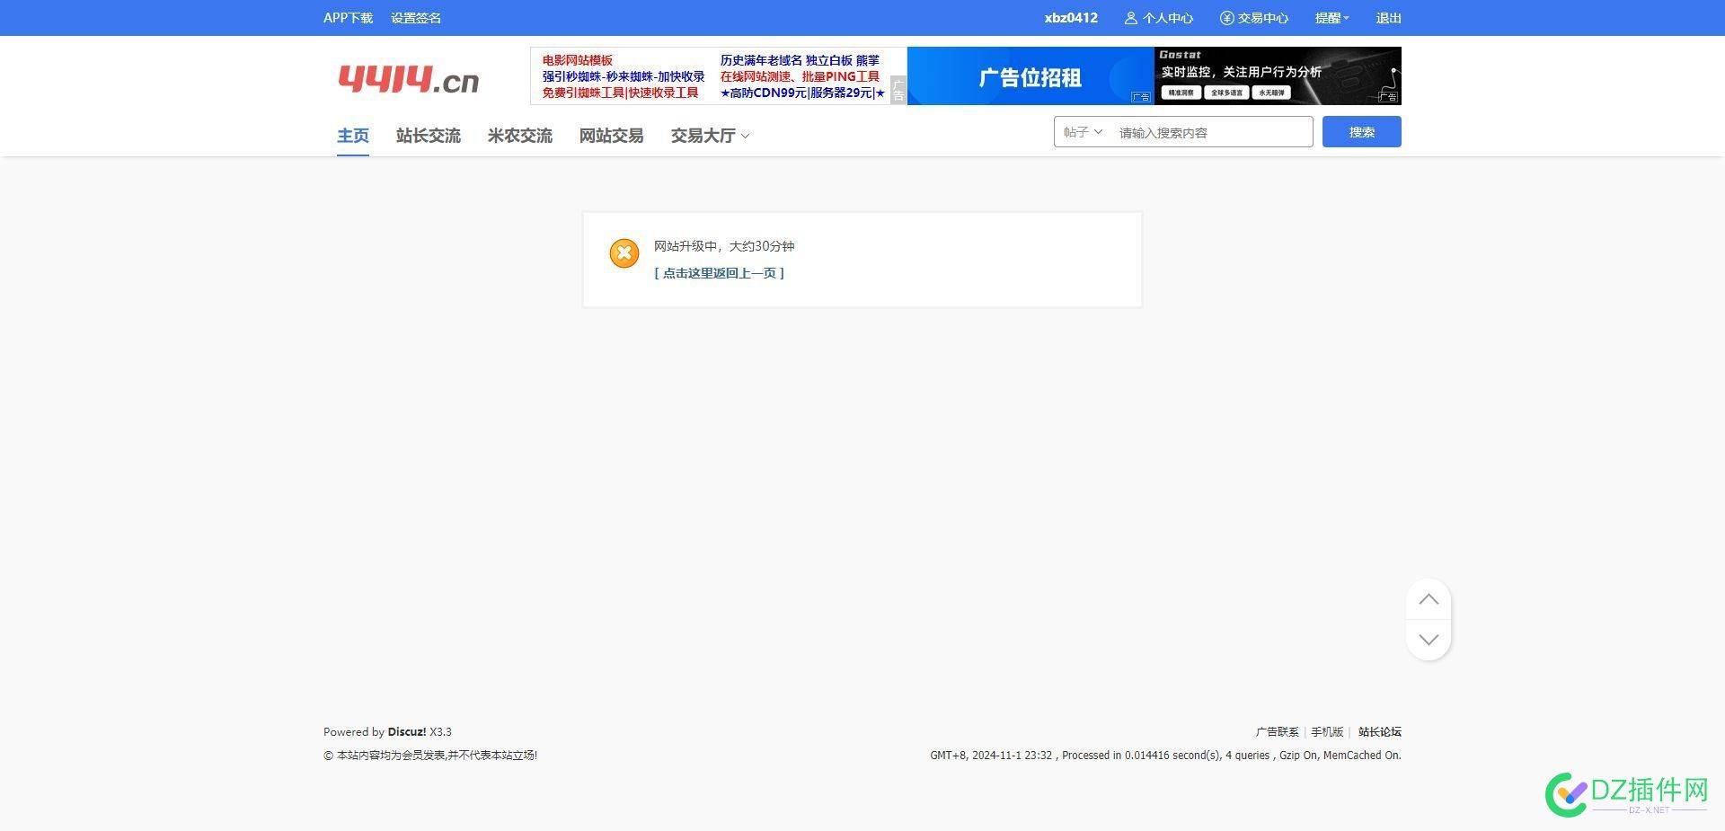Log out with 退出 link
This screenshot has height=831, width=1725.
click(1389, 18)
